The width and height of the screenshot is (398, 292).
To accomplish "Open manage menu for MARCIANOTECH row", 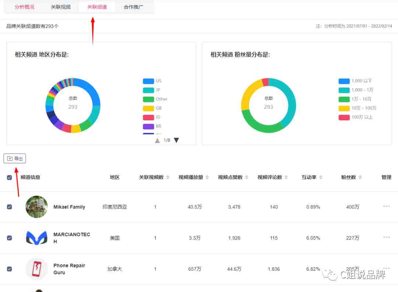I will point(386,237).
